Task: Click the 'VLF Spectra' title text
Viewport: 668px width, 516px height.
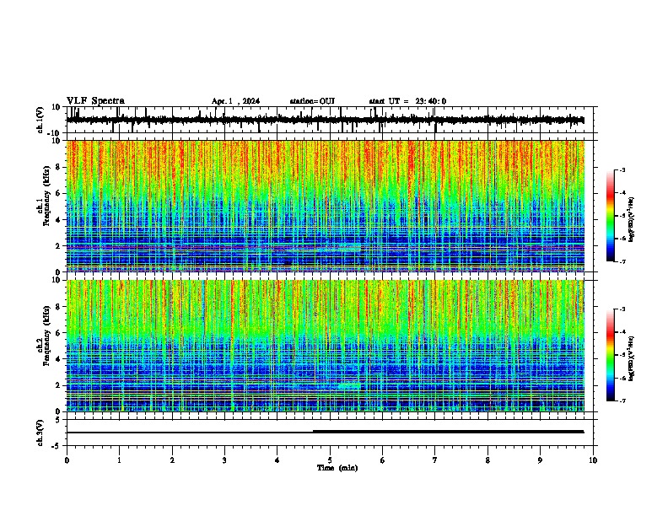Action: point(95,101)
